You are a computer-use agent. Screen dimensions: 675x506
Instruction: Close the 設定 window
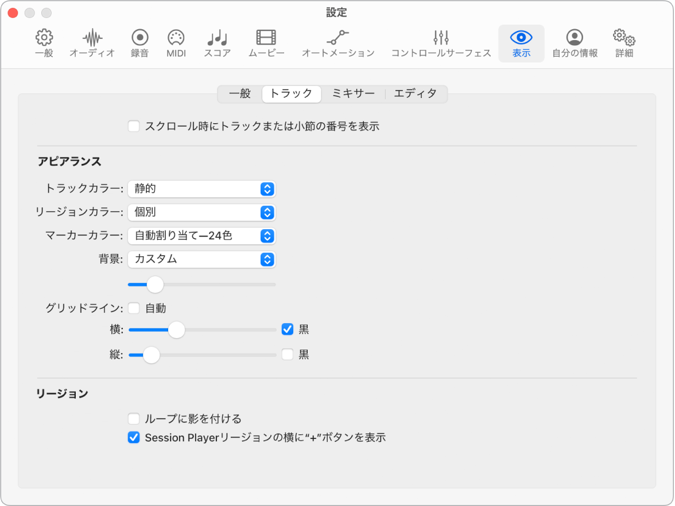(x=13, y=13)
